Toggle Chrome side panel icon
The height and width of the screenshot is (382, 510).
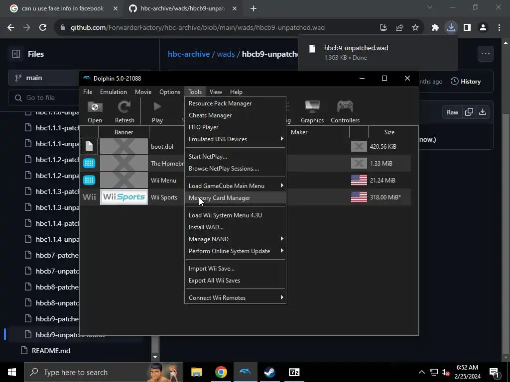tap(467, 28)
